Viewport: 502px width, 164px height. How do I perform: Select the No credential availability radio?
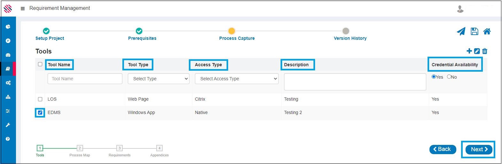point(449,77)
